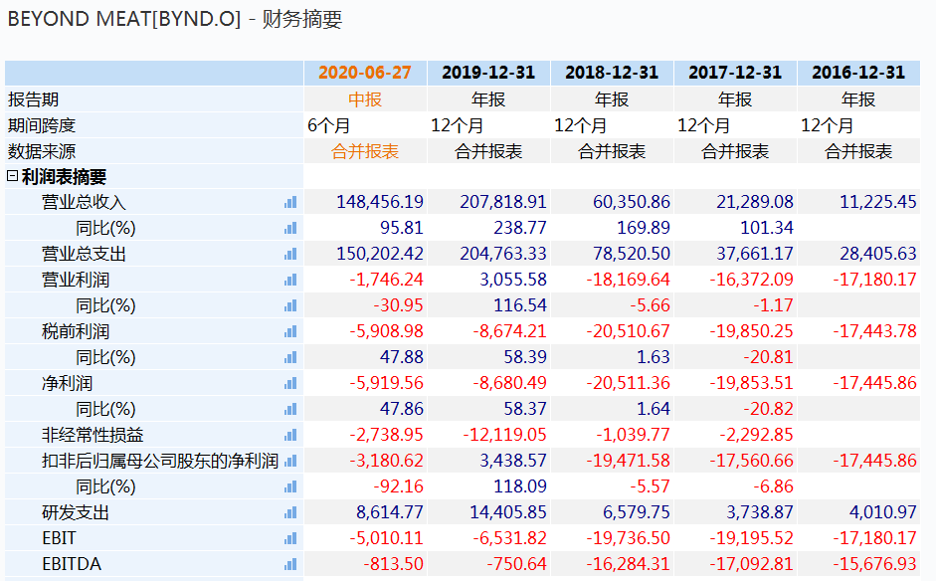936x581 pixels.
Task: Click the 报告期 row label
Action: (x=33, y=99)
